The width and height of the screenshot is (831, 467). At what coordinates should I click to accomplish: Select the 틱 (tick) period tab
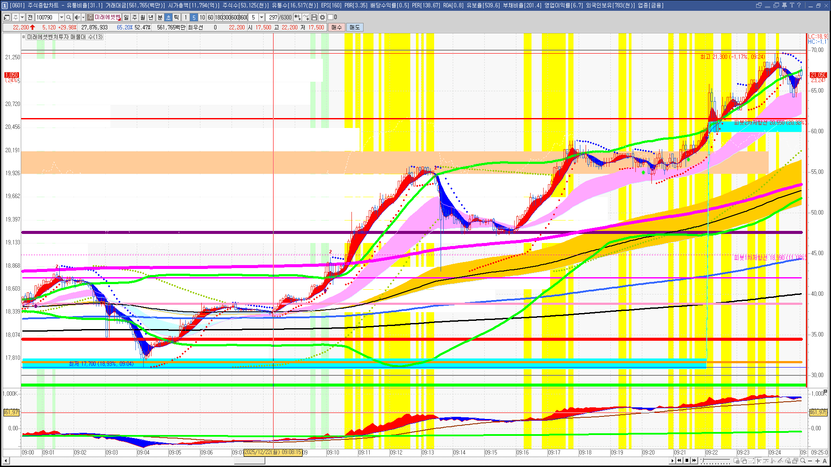[x=177, y=17]
